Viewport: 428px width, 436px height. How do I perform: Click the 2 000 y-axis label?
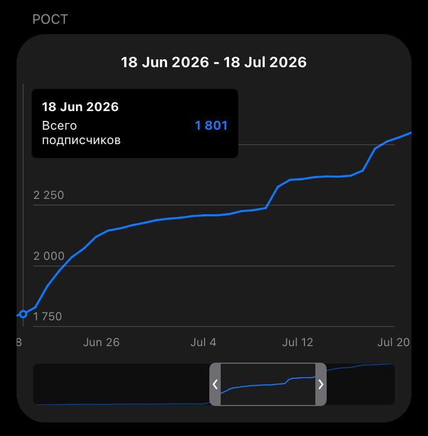click(49, 256)
